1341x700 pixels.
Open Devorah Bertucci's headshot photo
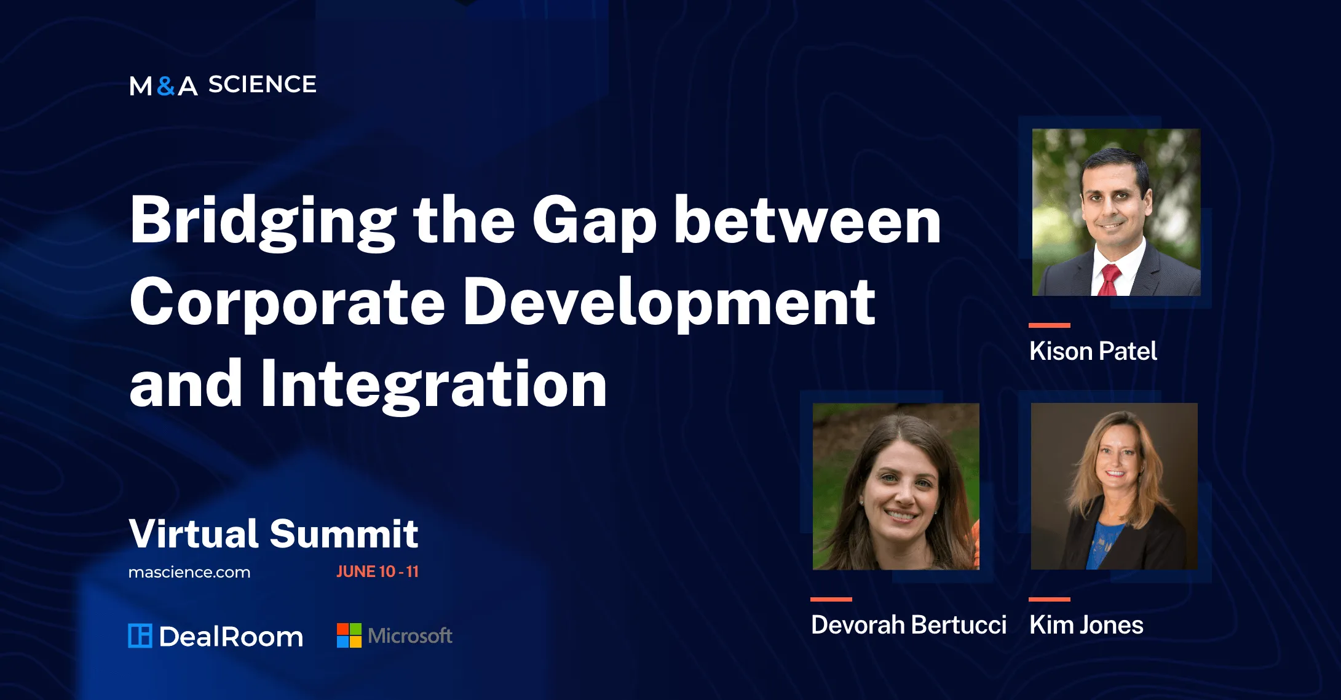[896, 486]
